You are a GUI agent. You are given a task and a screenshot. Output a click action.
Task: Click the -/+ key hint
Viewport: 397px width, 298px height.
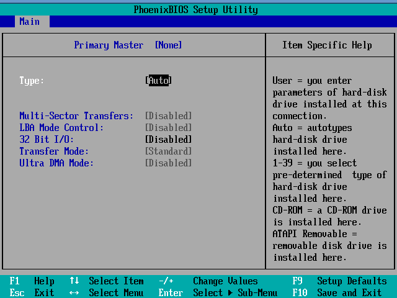pyautogui.click(x=166, y=281)
